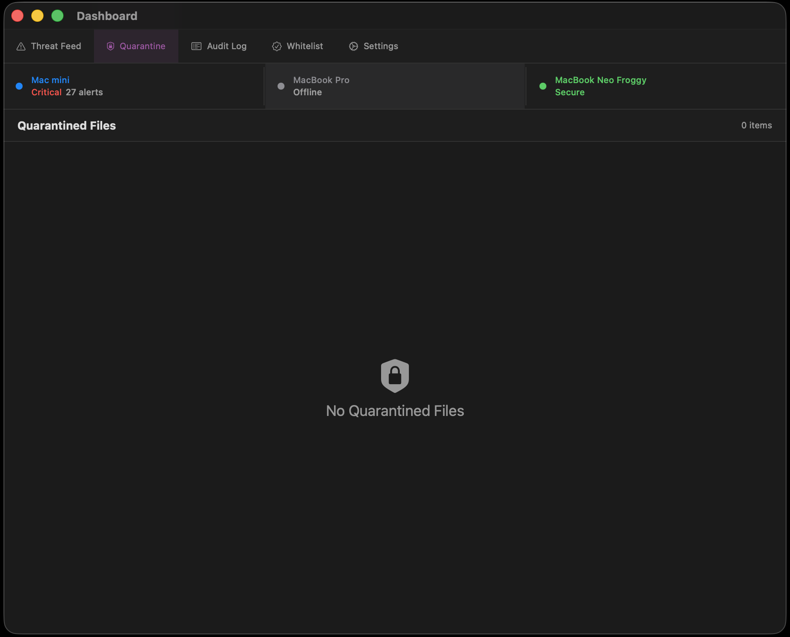Click the red Critical status label

point(46,92)
